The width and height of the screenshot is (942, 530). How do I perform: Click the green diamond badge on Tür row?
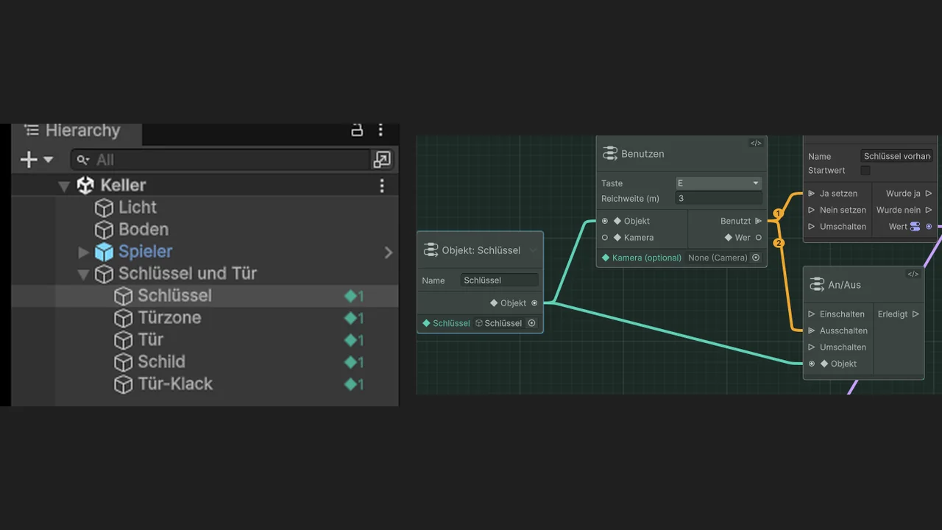[x=351, y=340]
